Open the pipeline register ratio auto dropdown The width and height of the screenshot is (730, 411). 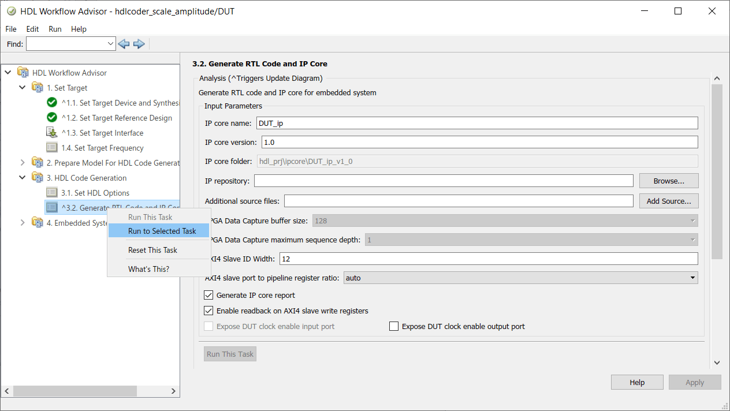click(x=520, y=278)
